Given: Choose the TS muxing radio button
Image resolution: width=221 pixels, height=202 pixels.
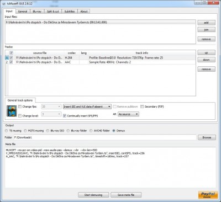Looking at the screenshot, I should click(x=7, y=131).
